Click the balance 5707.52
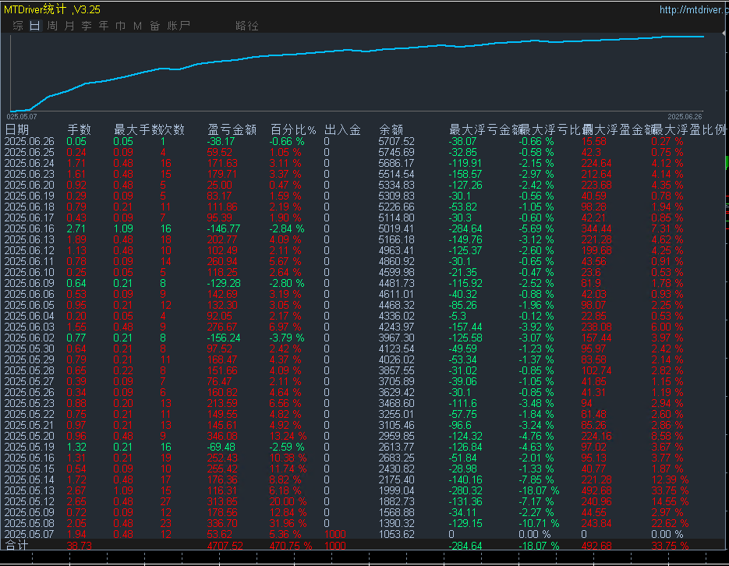Screen dimensions: 729x566 [396, 141]
